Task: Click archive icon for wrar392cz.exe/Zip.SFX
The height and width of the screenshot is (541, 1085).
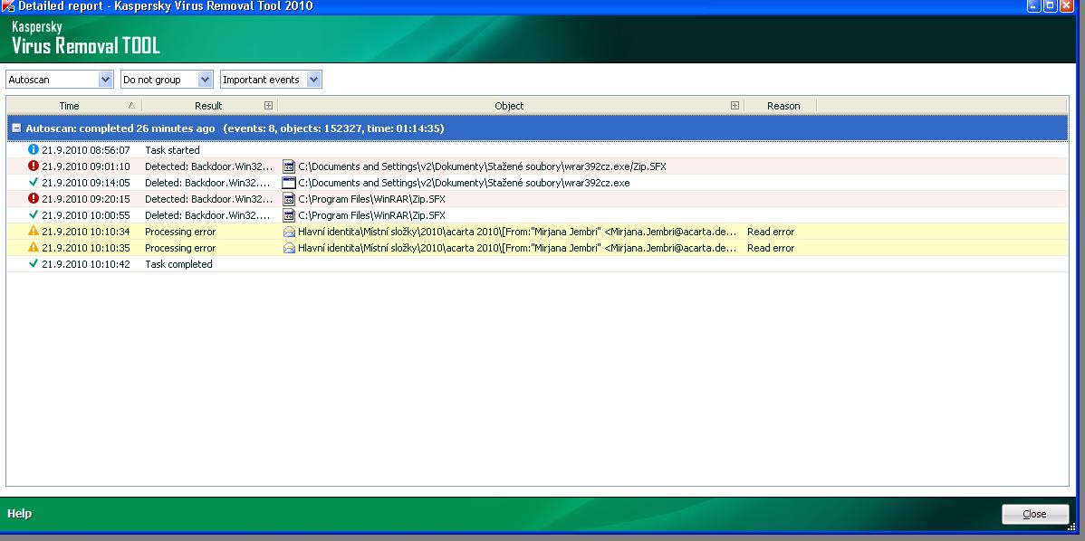Action: (x=289, y=166)
